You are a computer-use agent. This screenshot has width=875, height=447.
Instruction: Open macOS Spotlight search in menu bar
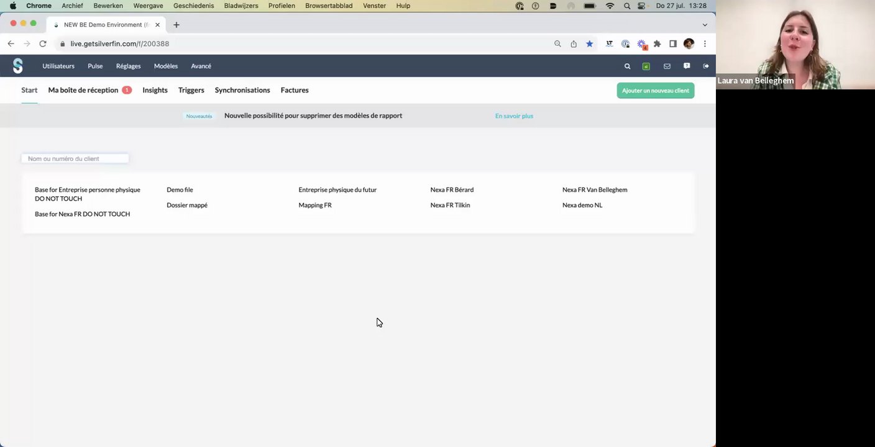tap(626, 6)
